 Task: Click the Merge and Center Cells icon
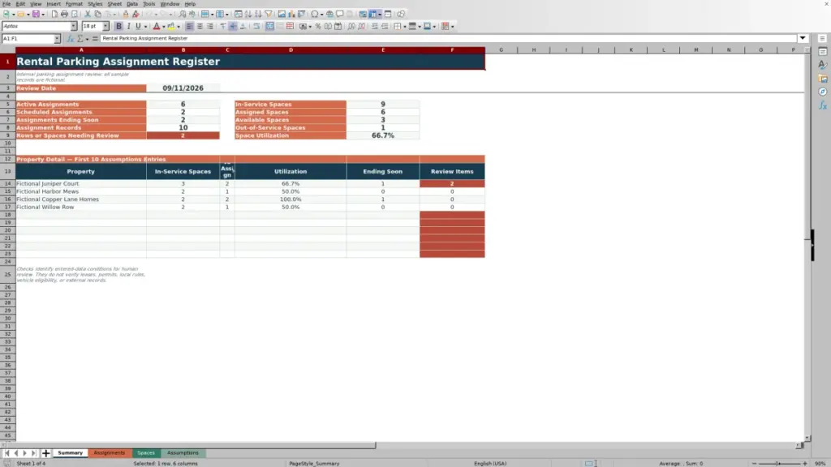269,26
